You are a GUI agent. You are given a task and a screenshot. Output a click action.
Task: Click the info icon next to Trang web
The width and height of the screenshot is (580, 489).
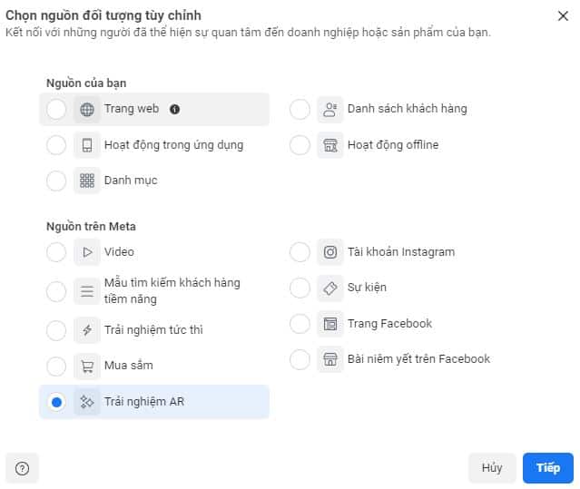pyautogui.click(x=175, y=109)
